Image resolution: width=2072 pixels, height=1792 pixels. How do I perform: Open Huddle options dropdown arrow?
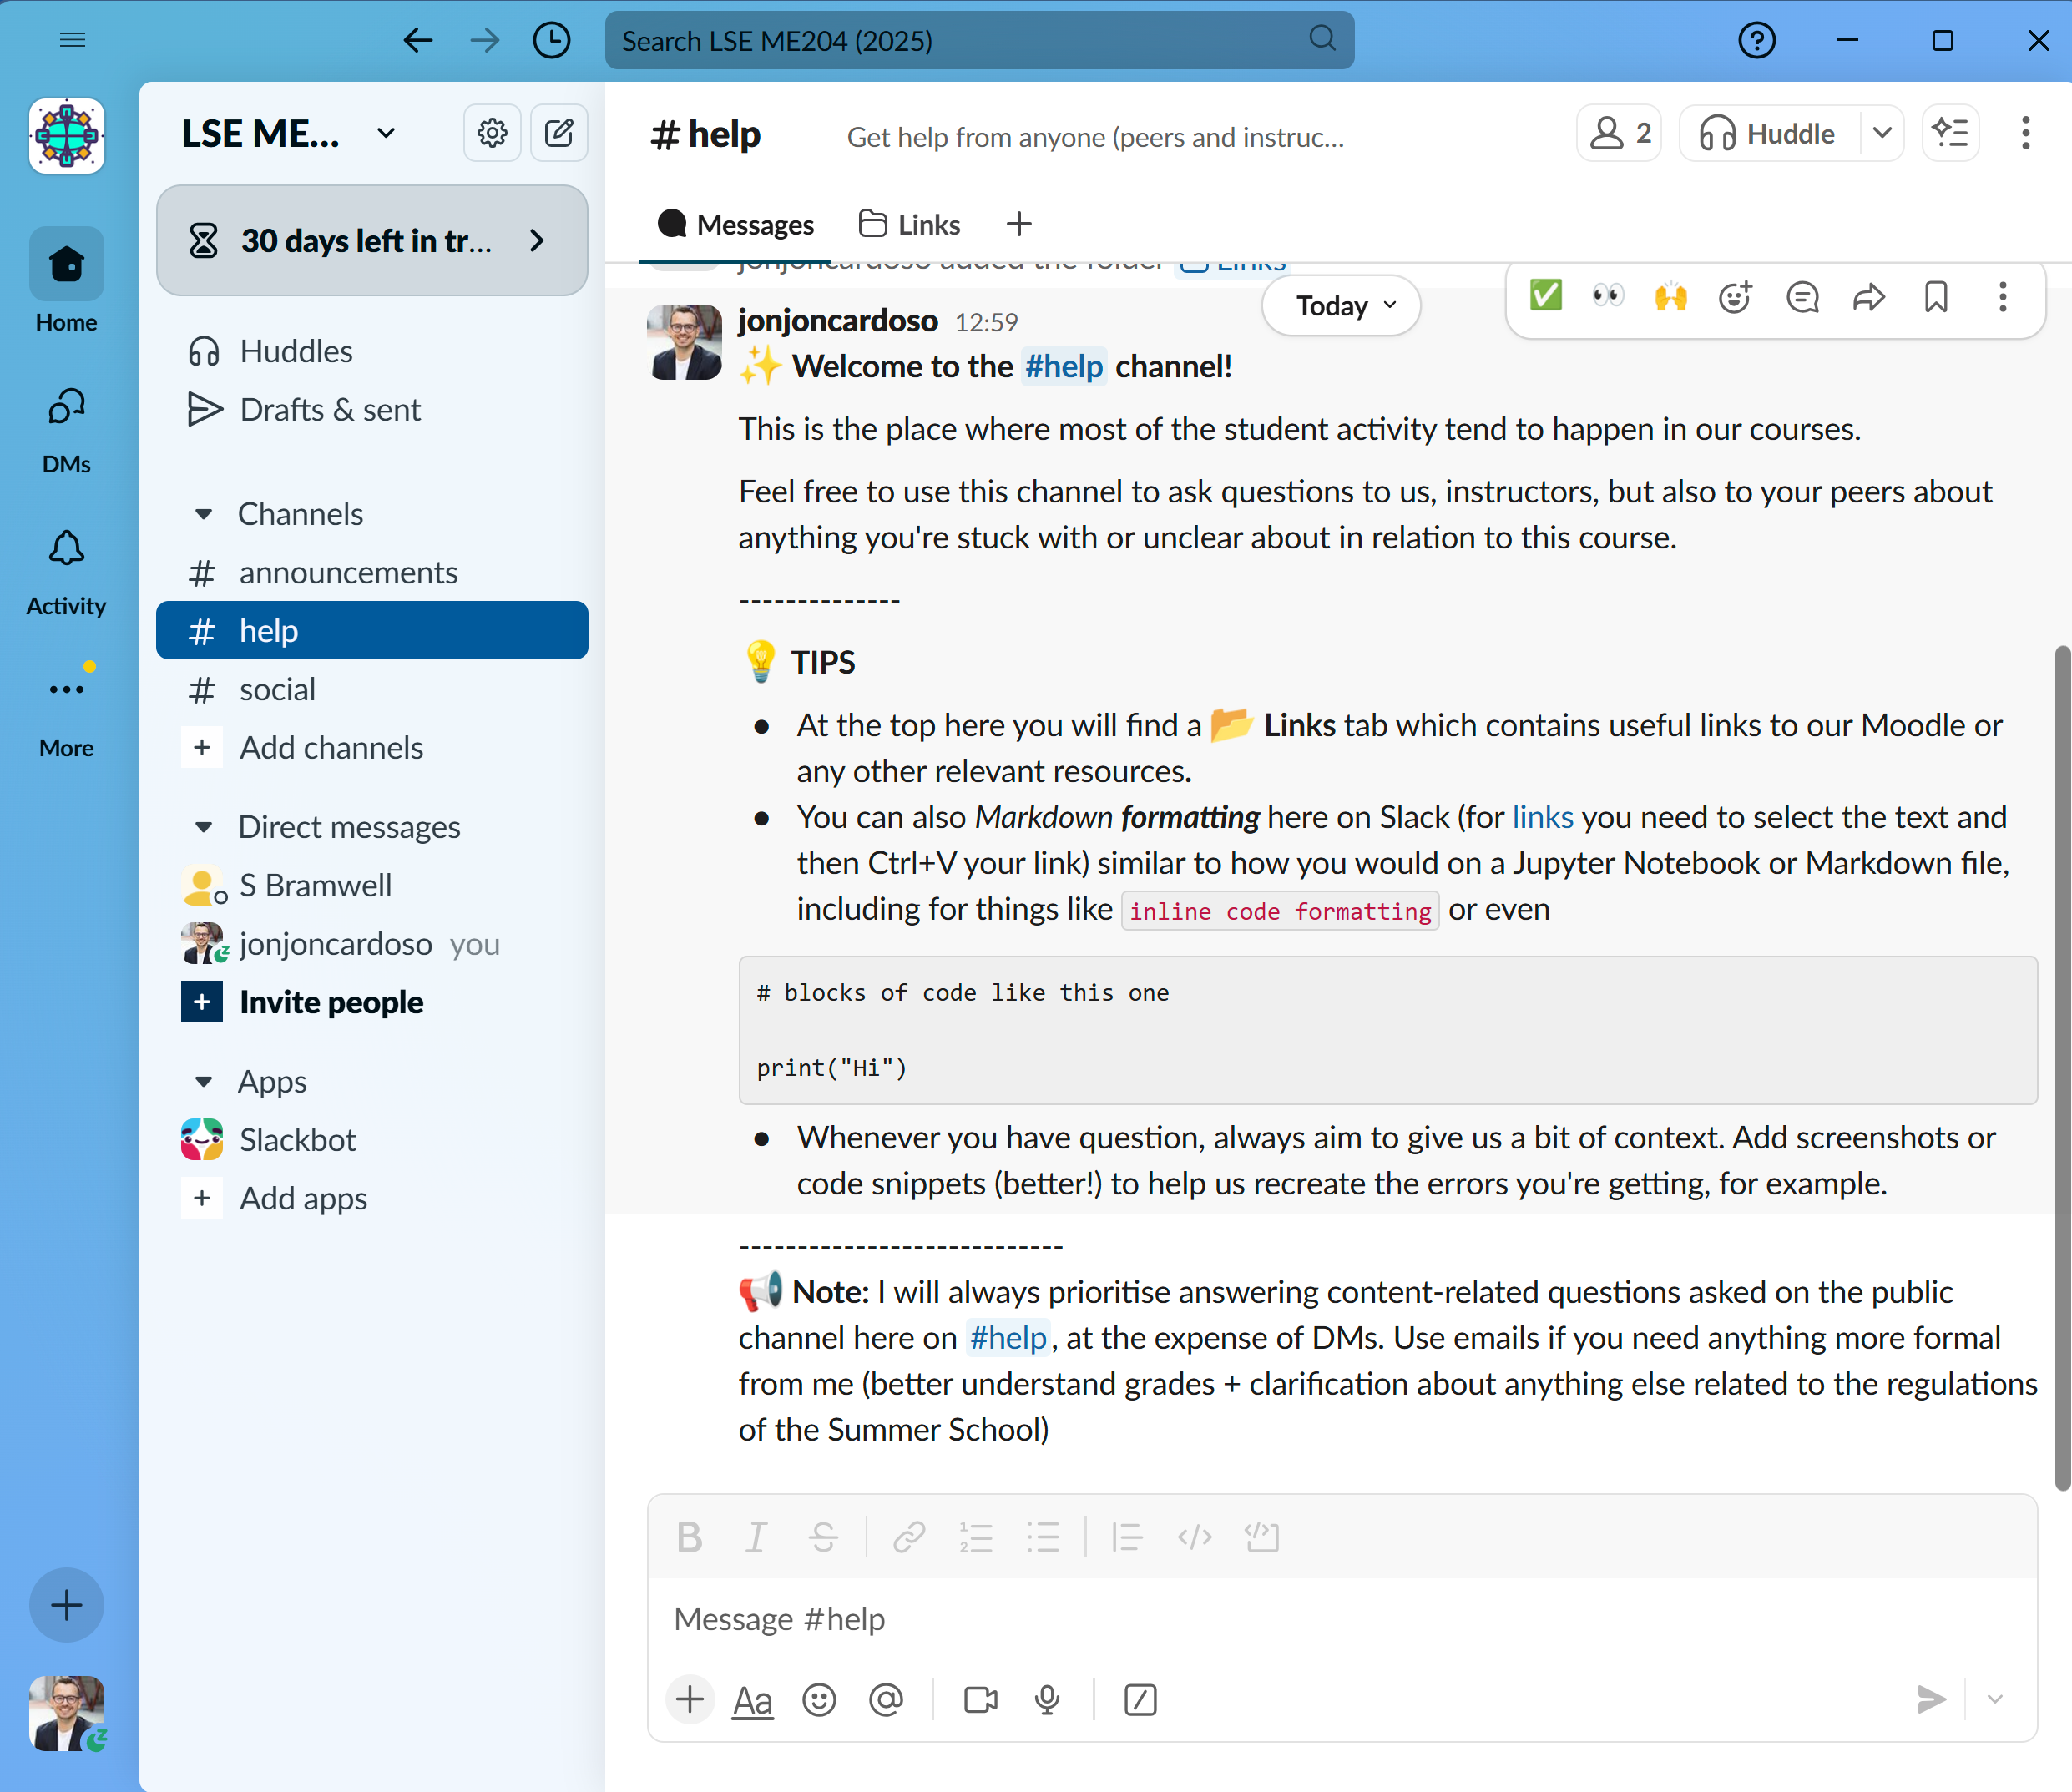(1882, 132)
